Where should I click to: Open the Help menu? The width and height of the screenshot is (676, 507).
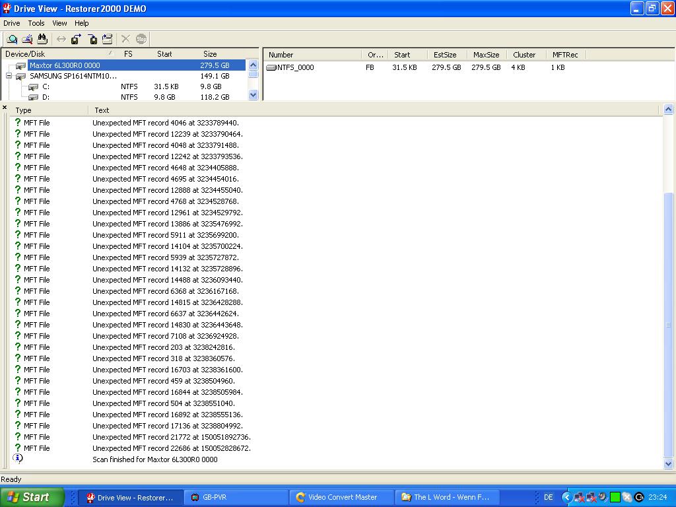click(81, 23)
